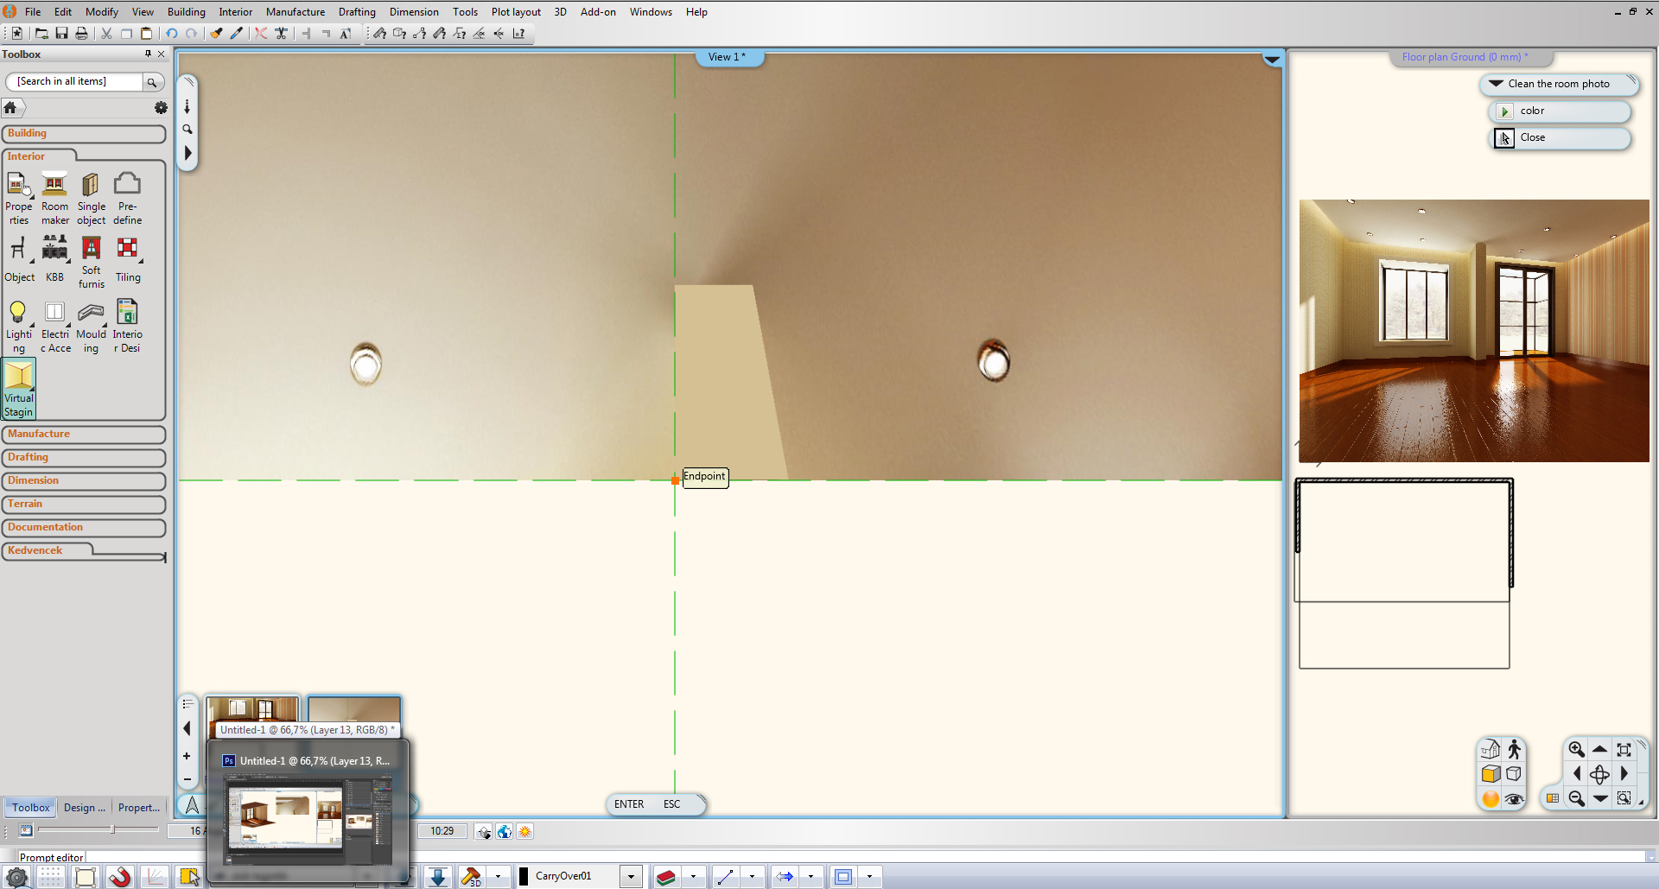Open the Room maker tool
The height and width of the screenshot is (889, 1659).
54,198
